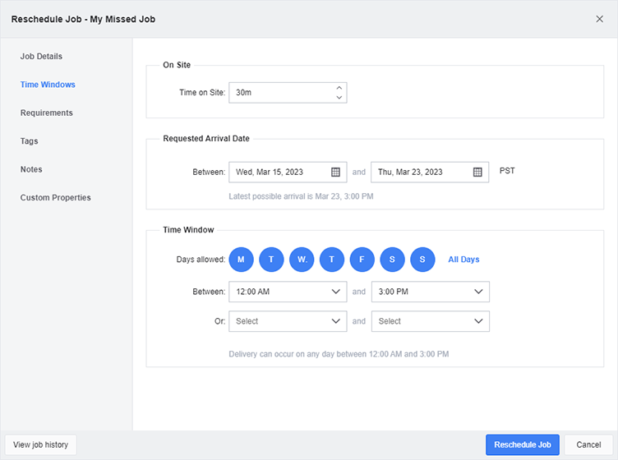The height and width of the screenshot is (460, 618).
Task: Decrease Time on Site with down arrow
Action: 339,97
